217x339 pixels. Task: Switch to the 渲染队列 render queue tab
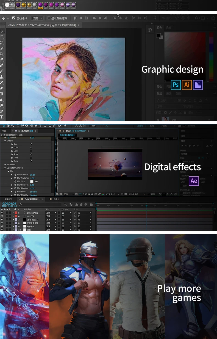(x=8, y=199)
